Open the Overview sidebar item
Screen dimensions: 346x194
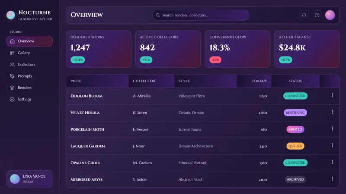pos(29,41)
